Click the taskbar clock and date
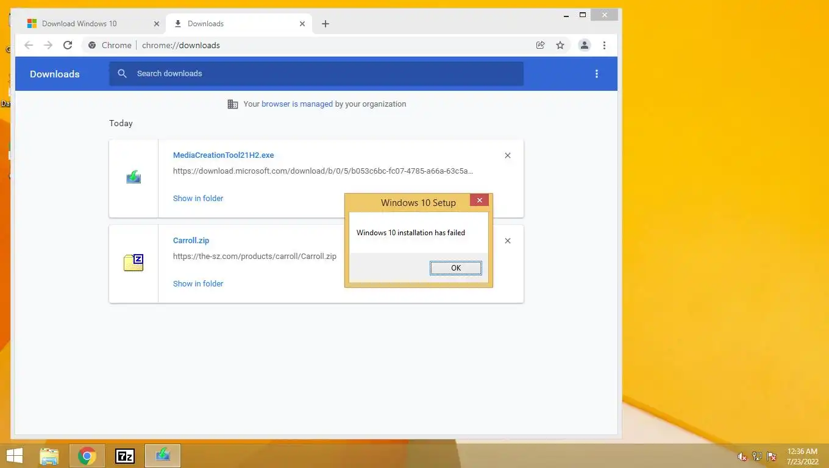The image size is (829, 468). point(802,456)
